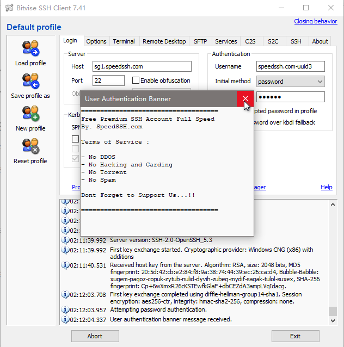Click the Password field with dots
Image resolution: width=344 pixels, height=347 pixels.
point(291,97)
